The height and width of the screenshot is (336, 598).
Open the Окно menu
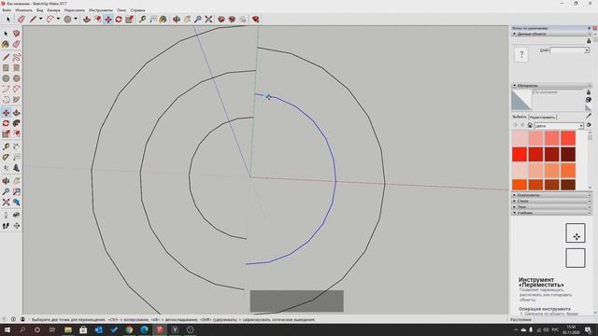pos(121,10)
